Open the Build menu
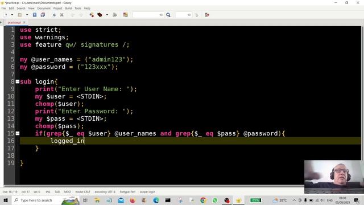The image size is (364, 205). [68, 8]
